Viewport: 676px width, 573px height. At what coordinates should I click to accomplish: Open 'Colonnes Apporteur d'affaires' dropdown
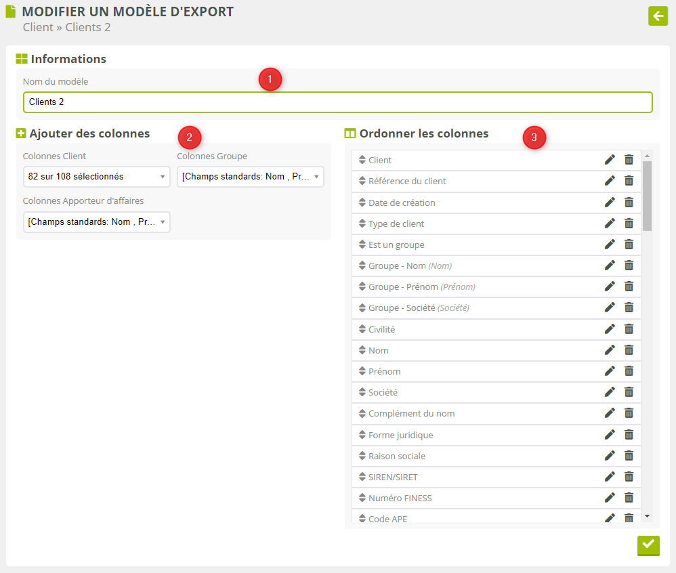[x=96, y=222]
